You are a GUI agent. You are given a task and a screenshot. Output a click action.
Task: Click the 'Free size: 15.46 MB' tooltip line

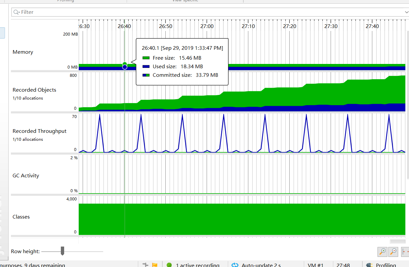tap(177, 58)
